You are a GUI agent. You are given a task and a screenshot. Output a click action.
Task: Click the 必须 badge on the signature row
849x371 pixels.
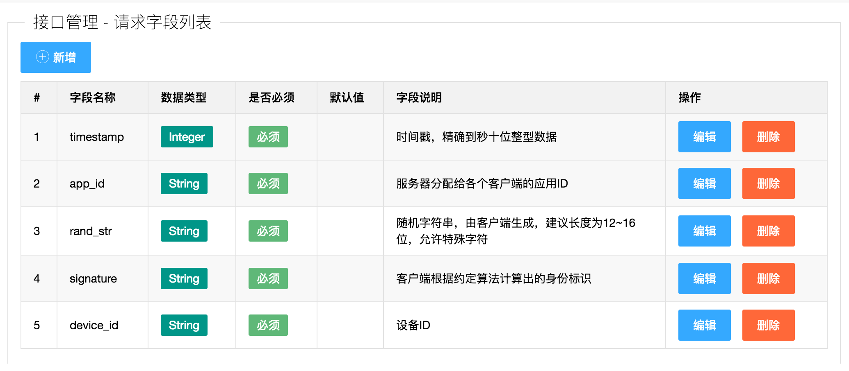[267, 278]
